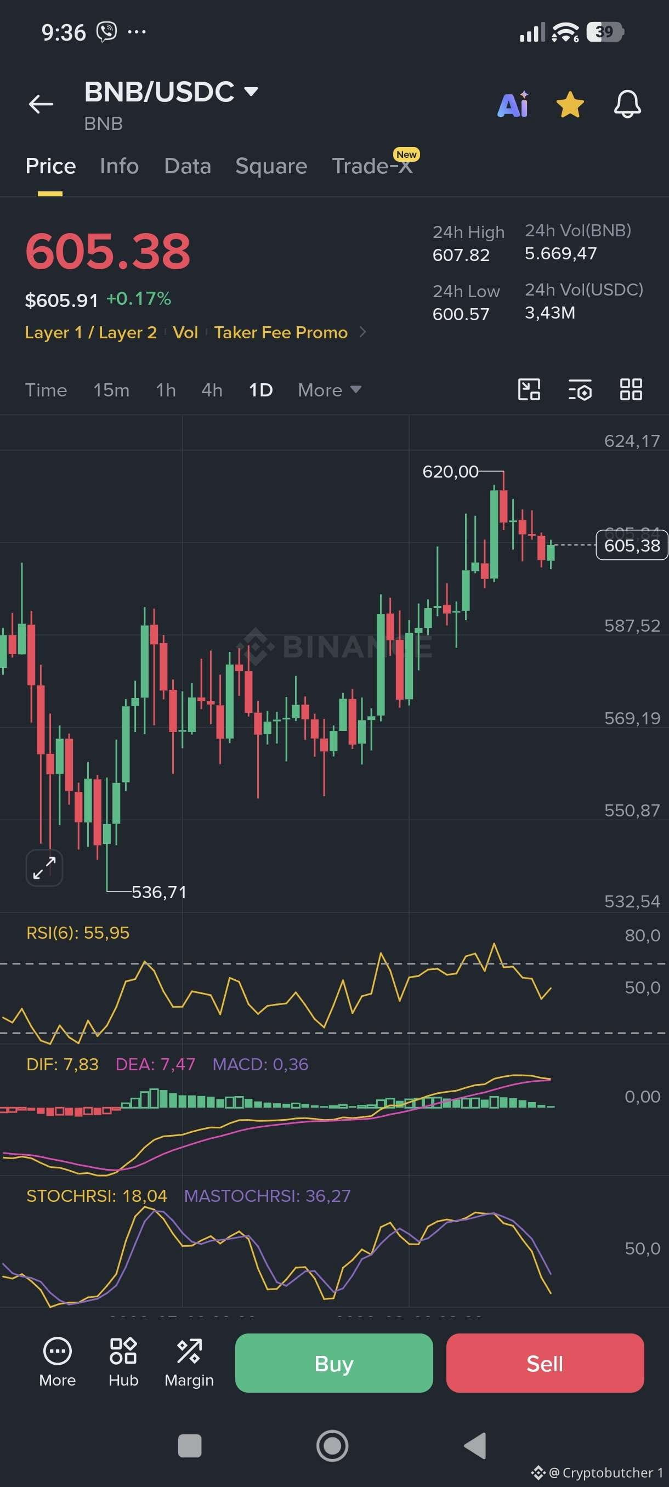The height and width of the screenshot is (1487, 669).
Task: Open price alert bell icon
Action: (627, 105)
